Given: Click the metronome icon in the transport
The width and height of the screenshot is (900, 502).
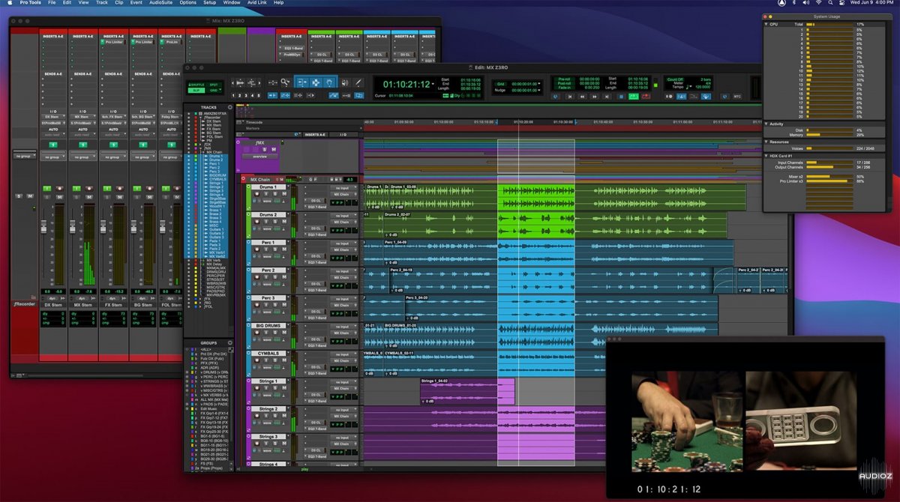Looking at the screenshot, I should pyautogui.click(x=681, y=96).
